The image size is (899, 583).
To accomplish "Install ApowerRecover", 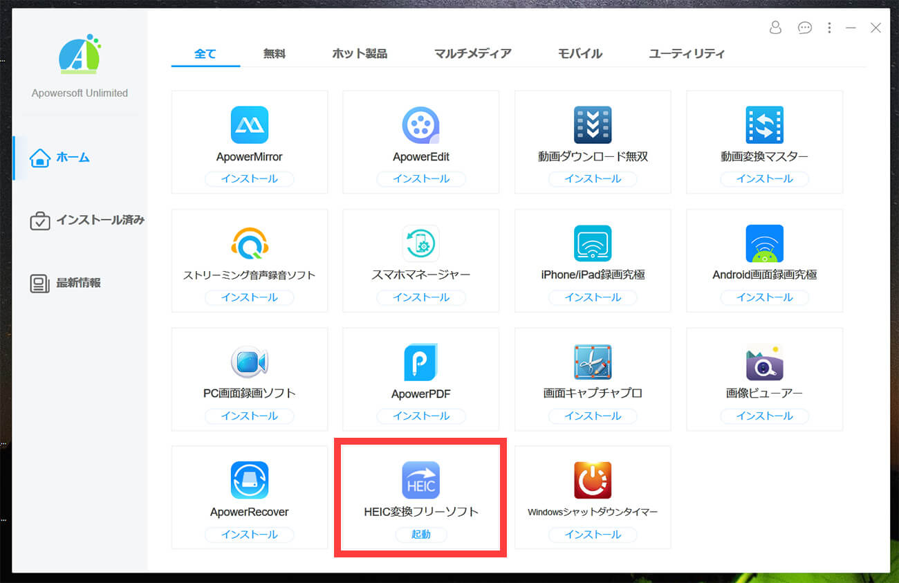I will [249, 535].
